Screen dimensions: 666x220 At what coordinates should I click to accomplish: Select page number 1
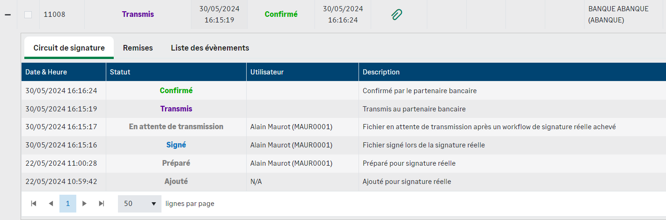(x=68, y=204)
